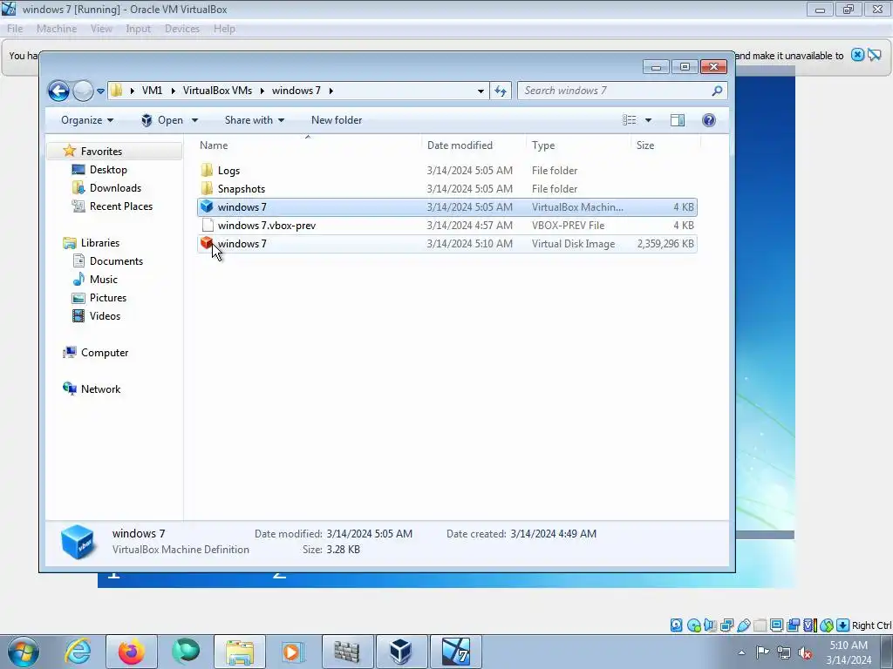Image resolution: width=893 pixels, height=669 pixels.
Task: Click the display indicator in VirtualBox status bar
Action: point(776,625)
